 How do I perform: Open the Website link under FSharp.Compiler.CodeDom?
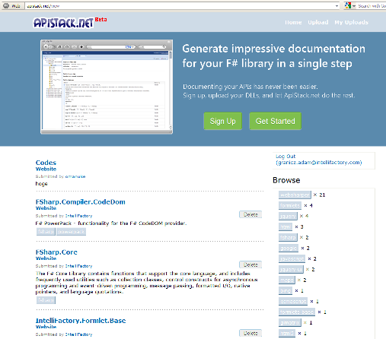(x=46, y=208)
